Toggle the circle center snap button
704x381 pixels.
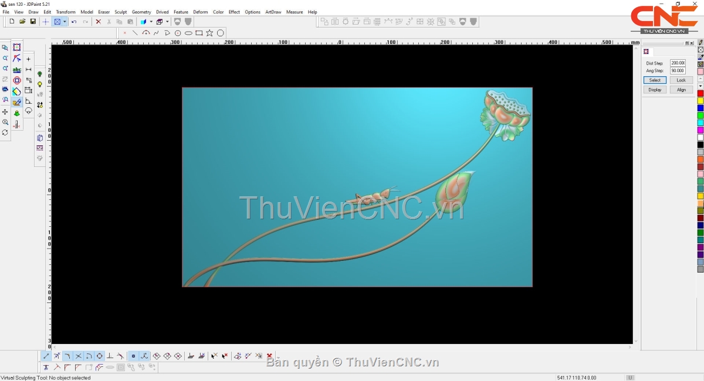(x=100, y=356)
